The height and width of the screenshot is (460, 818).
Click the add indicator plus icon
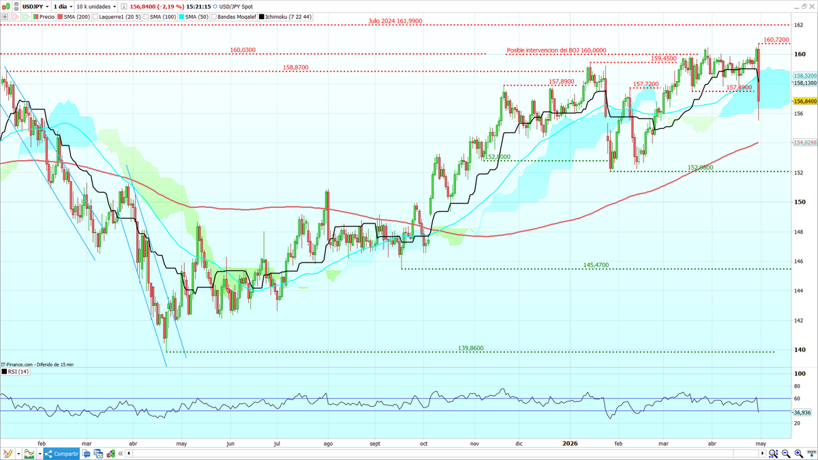click(5, 16)
